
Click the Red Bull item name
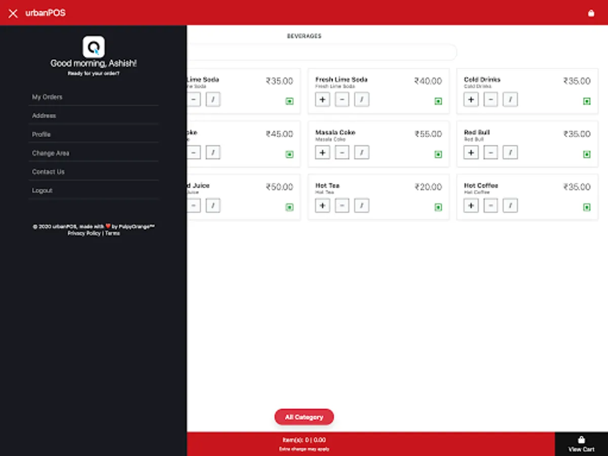click(477, 132)
